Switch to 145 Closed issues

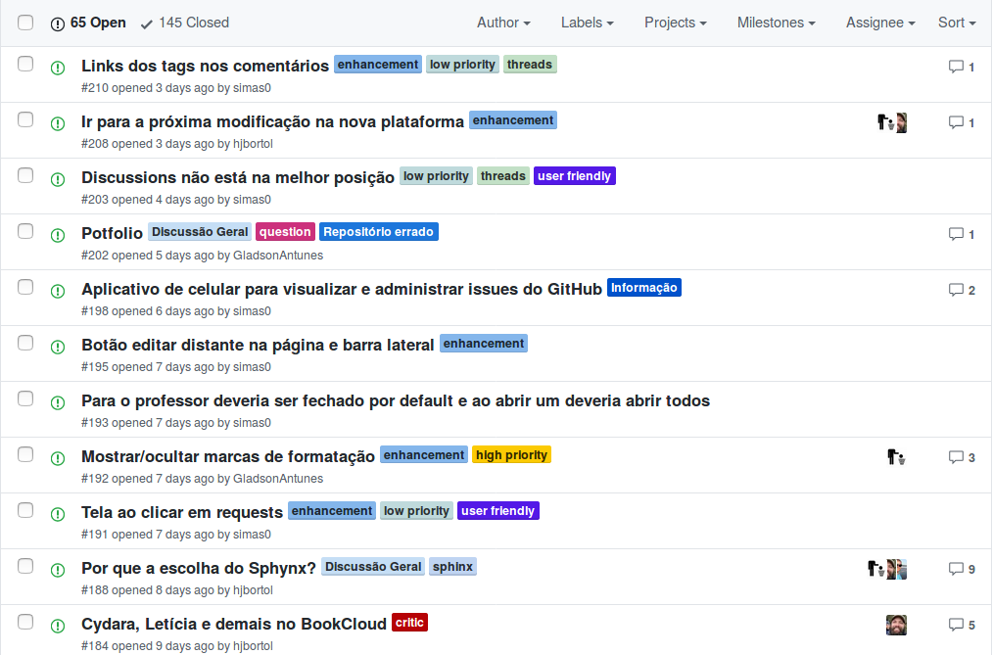point(185,23)
